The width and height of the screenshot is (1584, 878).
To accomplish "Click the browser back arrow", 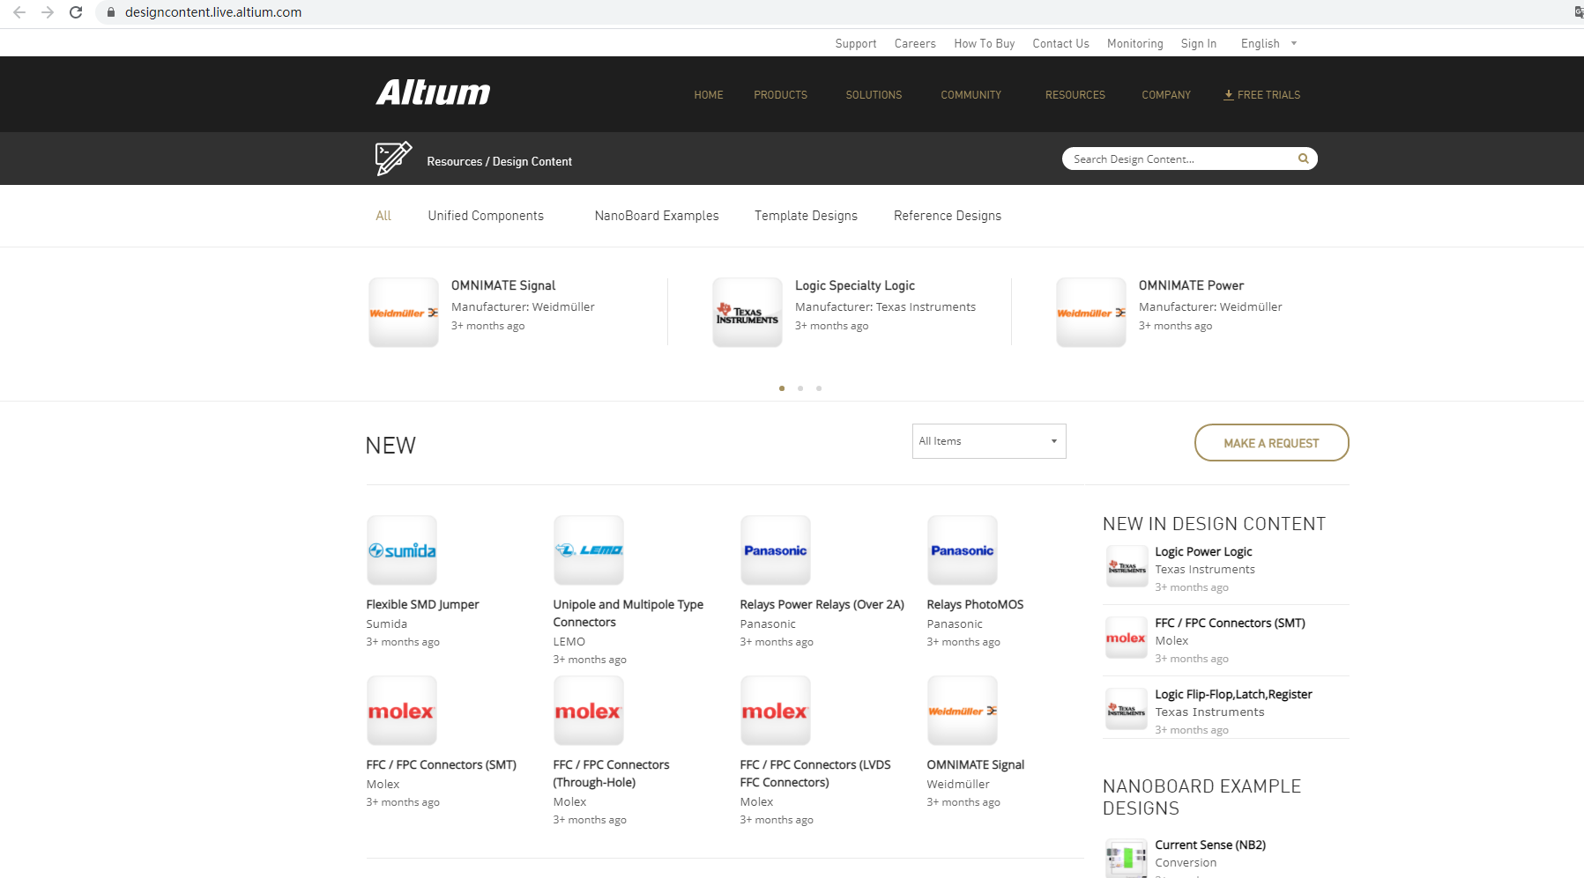I will [x=19, y=12].
